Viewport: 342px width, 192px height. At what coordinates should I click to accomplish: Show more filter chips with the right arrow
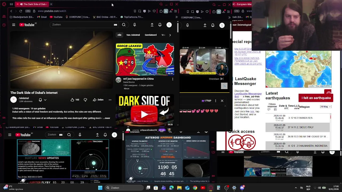coord(170,35)
